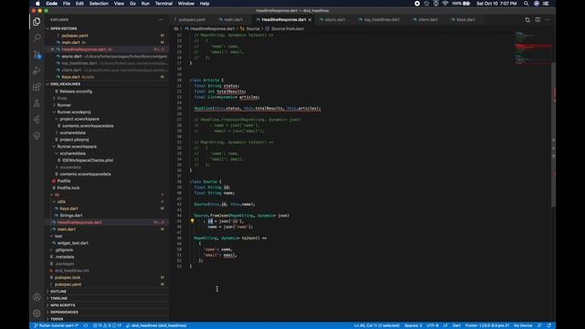Screen dimensions: 585x329
Task: Open the Wi-Fi menu in the macOS menu bar
Action: point(445,4)
